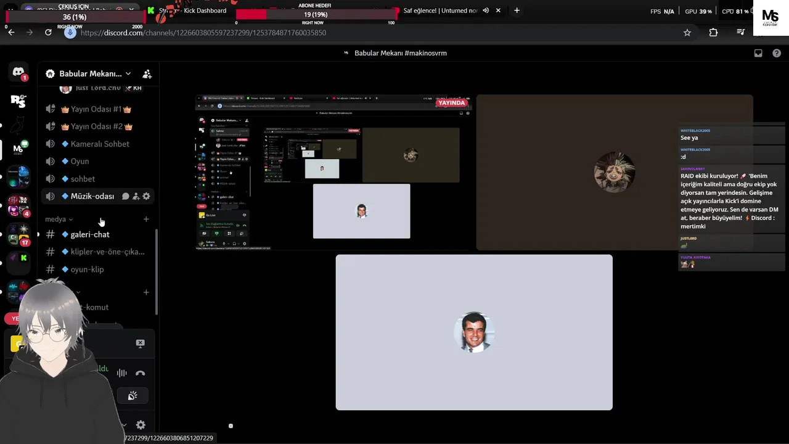Join Yayın Odası #1 voice channel
The image size is (789, 444).
pos(97,109)
